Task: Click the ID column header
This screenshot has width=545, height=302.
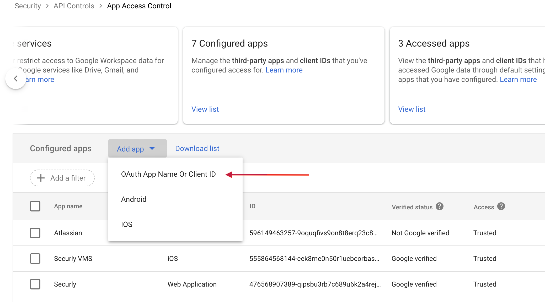Action: pos(253,206)
